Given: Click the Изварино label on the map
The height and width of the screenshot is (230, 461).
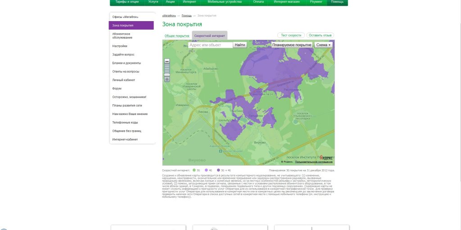Looking at the screenshot, I should coord(182,105).
